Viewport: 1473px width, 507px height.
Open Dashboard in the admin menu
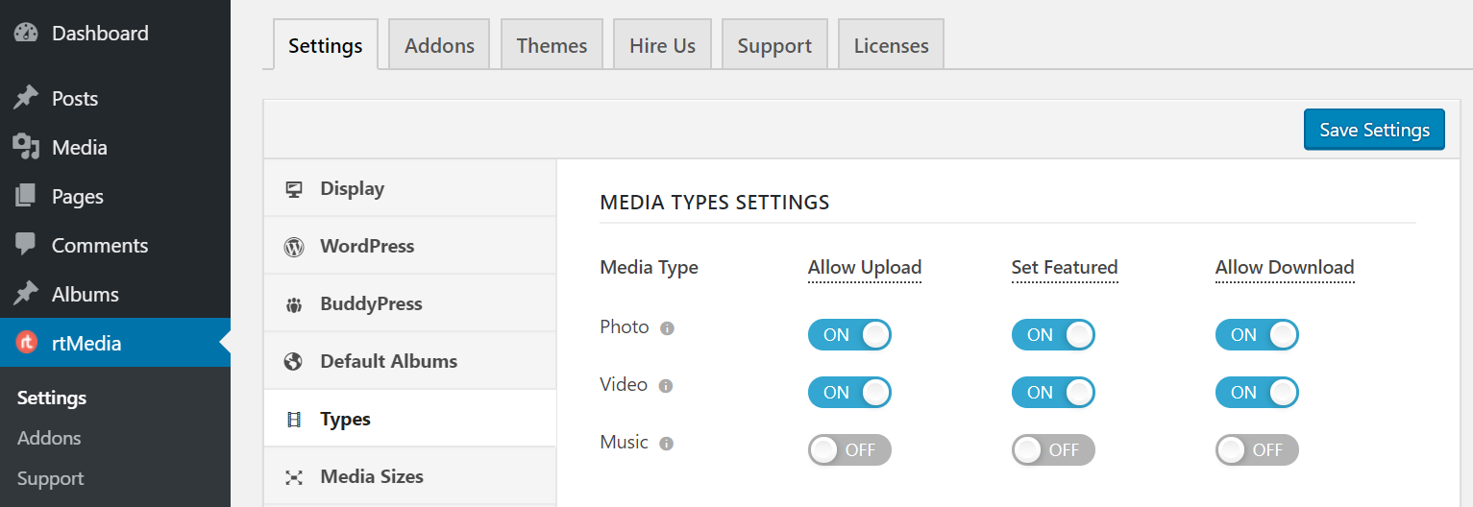tap(115, 33)
